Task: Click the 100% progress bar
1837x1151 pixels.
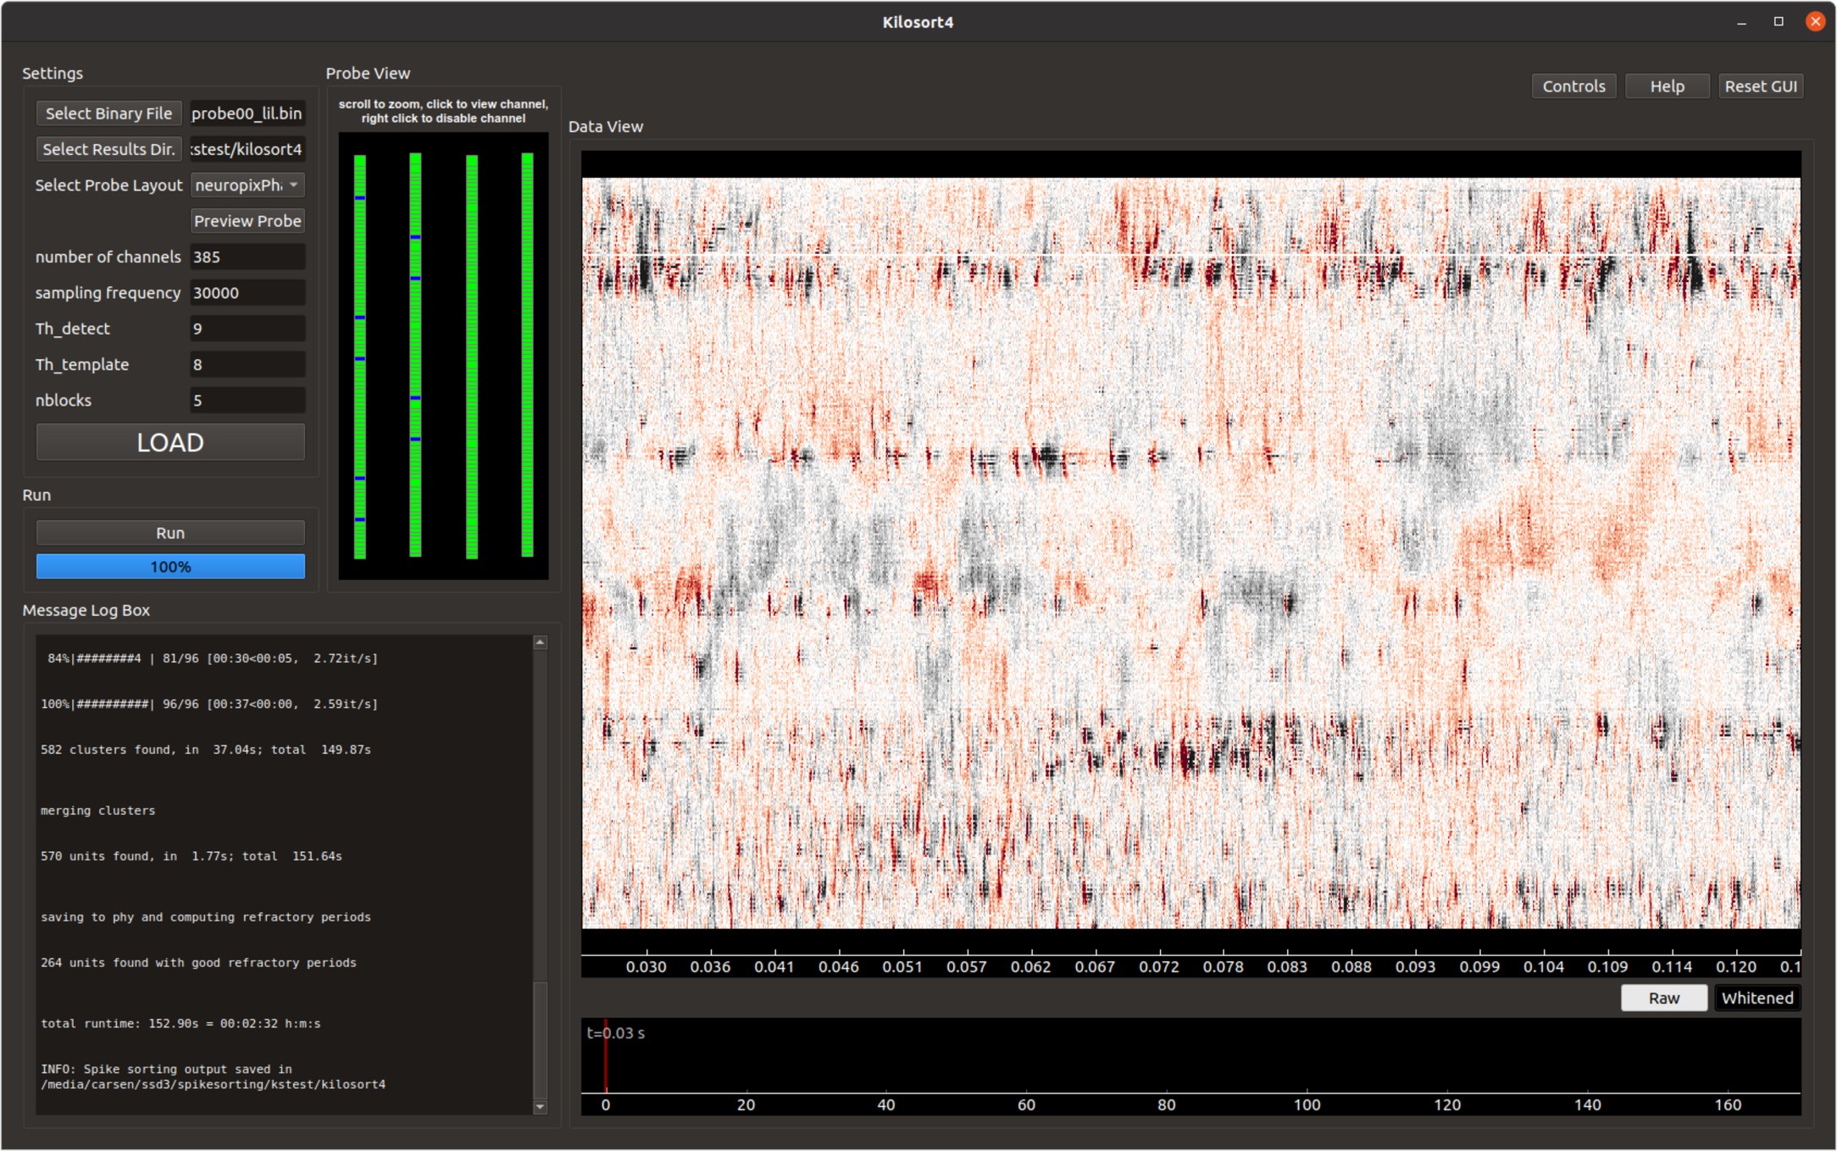Action: (169, 566)
